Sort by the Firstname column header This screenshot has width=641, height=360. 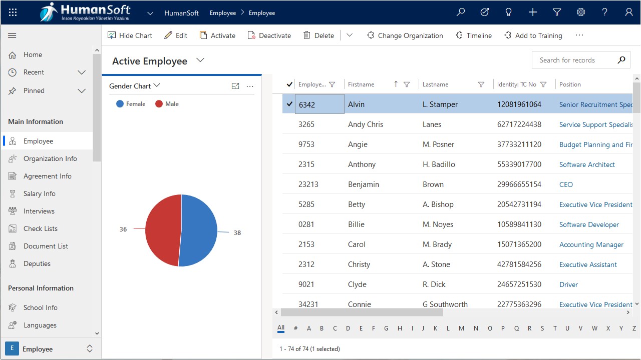point(361,84)
